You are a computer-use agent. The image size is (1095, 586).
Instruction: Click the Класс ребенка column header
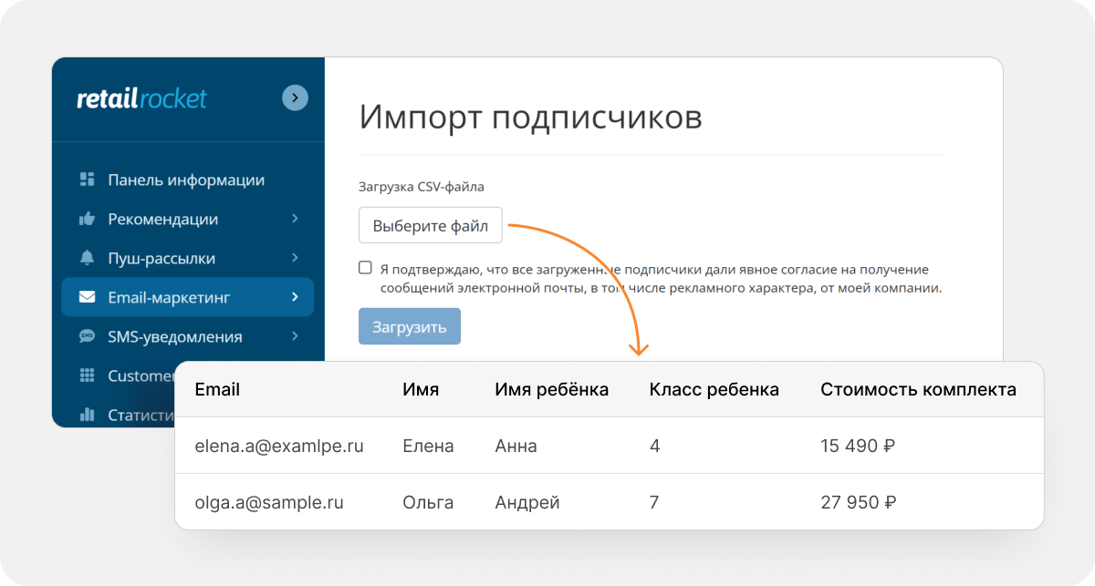[714, 390]
